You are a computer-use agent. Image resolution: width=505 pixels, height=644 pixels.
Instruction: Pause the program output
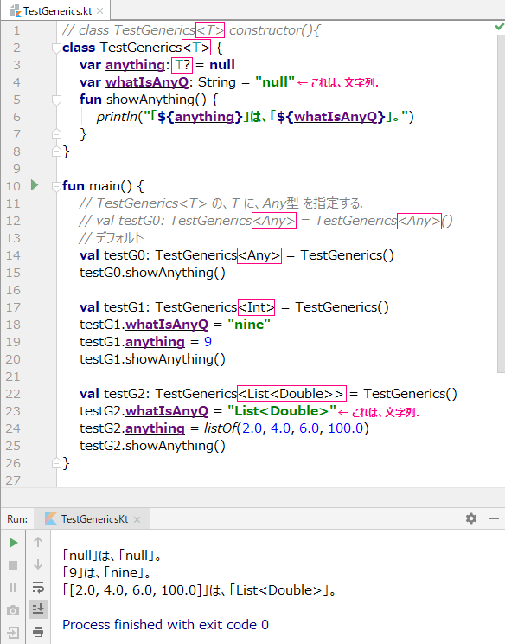pyautogui.click(x=13, y=588)
